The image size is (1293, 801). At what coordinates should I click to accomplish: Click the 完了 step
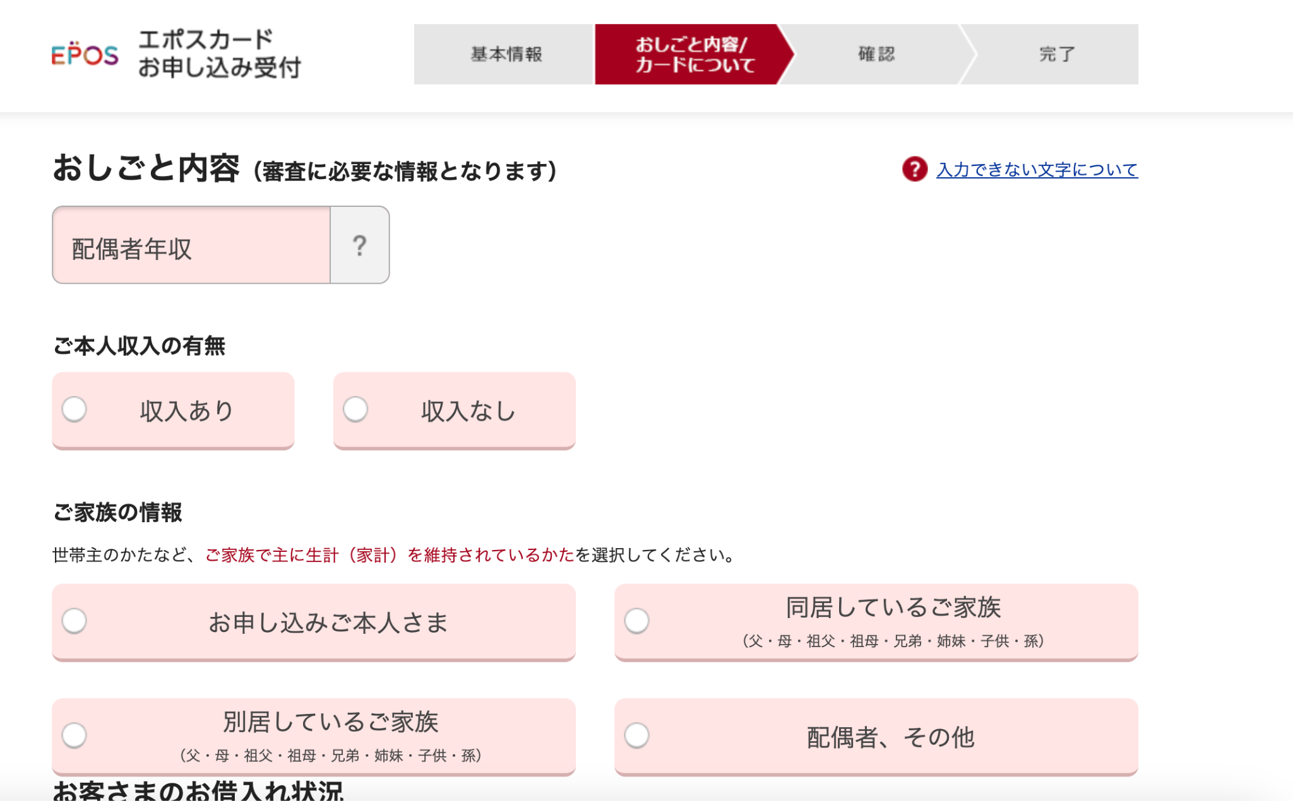coord(1056,54)
